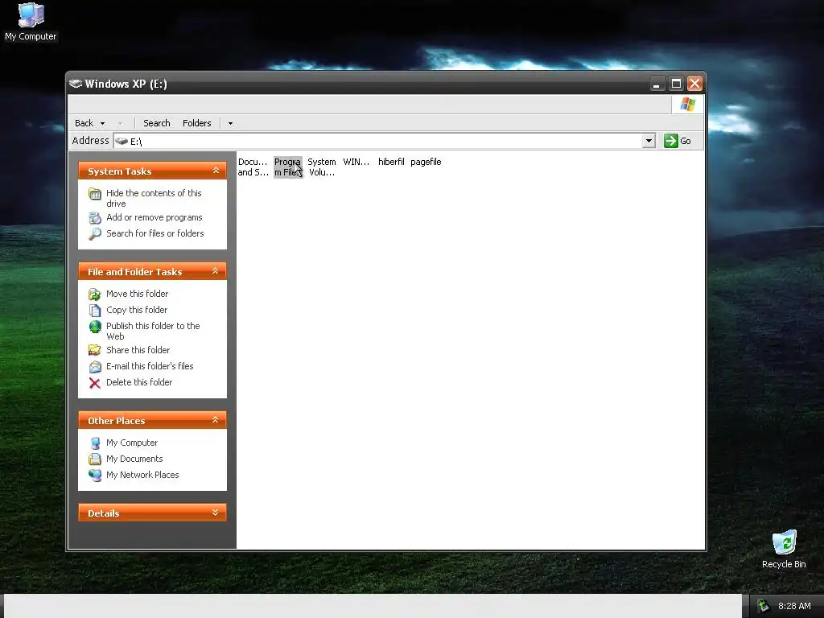
Task: Select the Docu... and S... folder
Action: (253, 167)
